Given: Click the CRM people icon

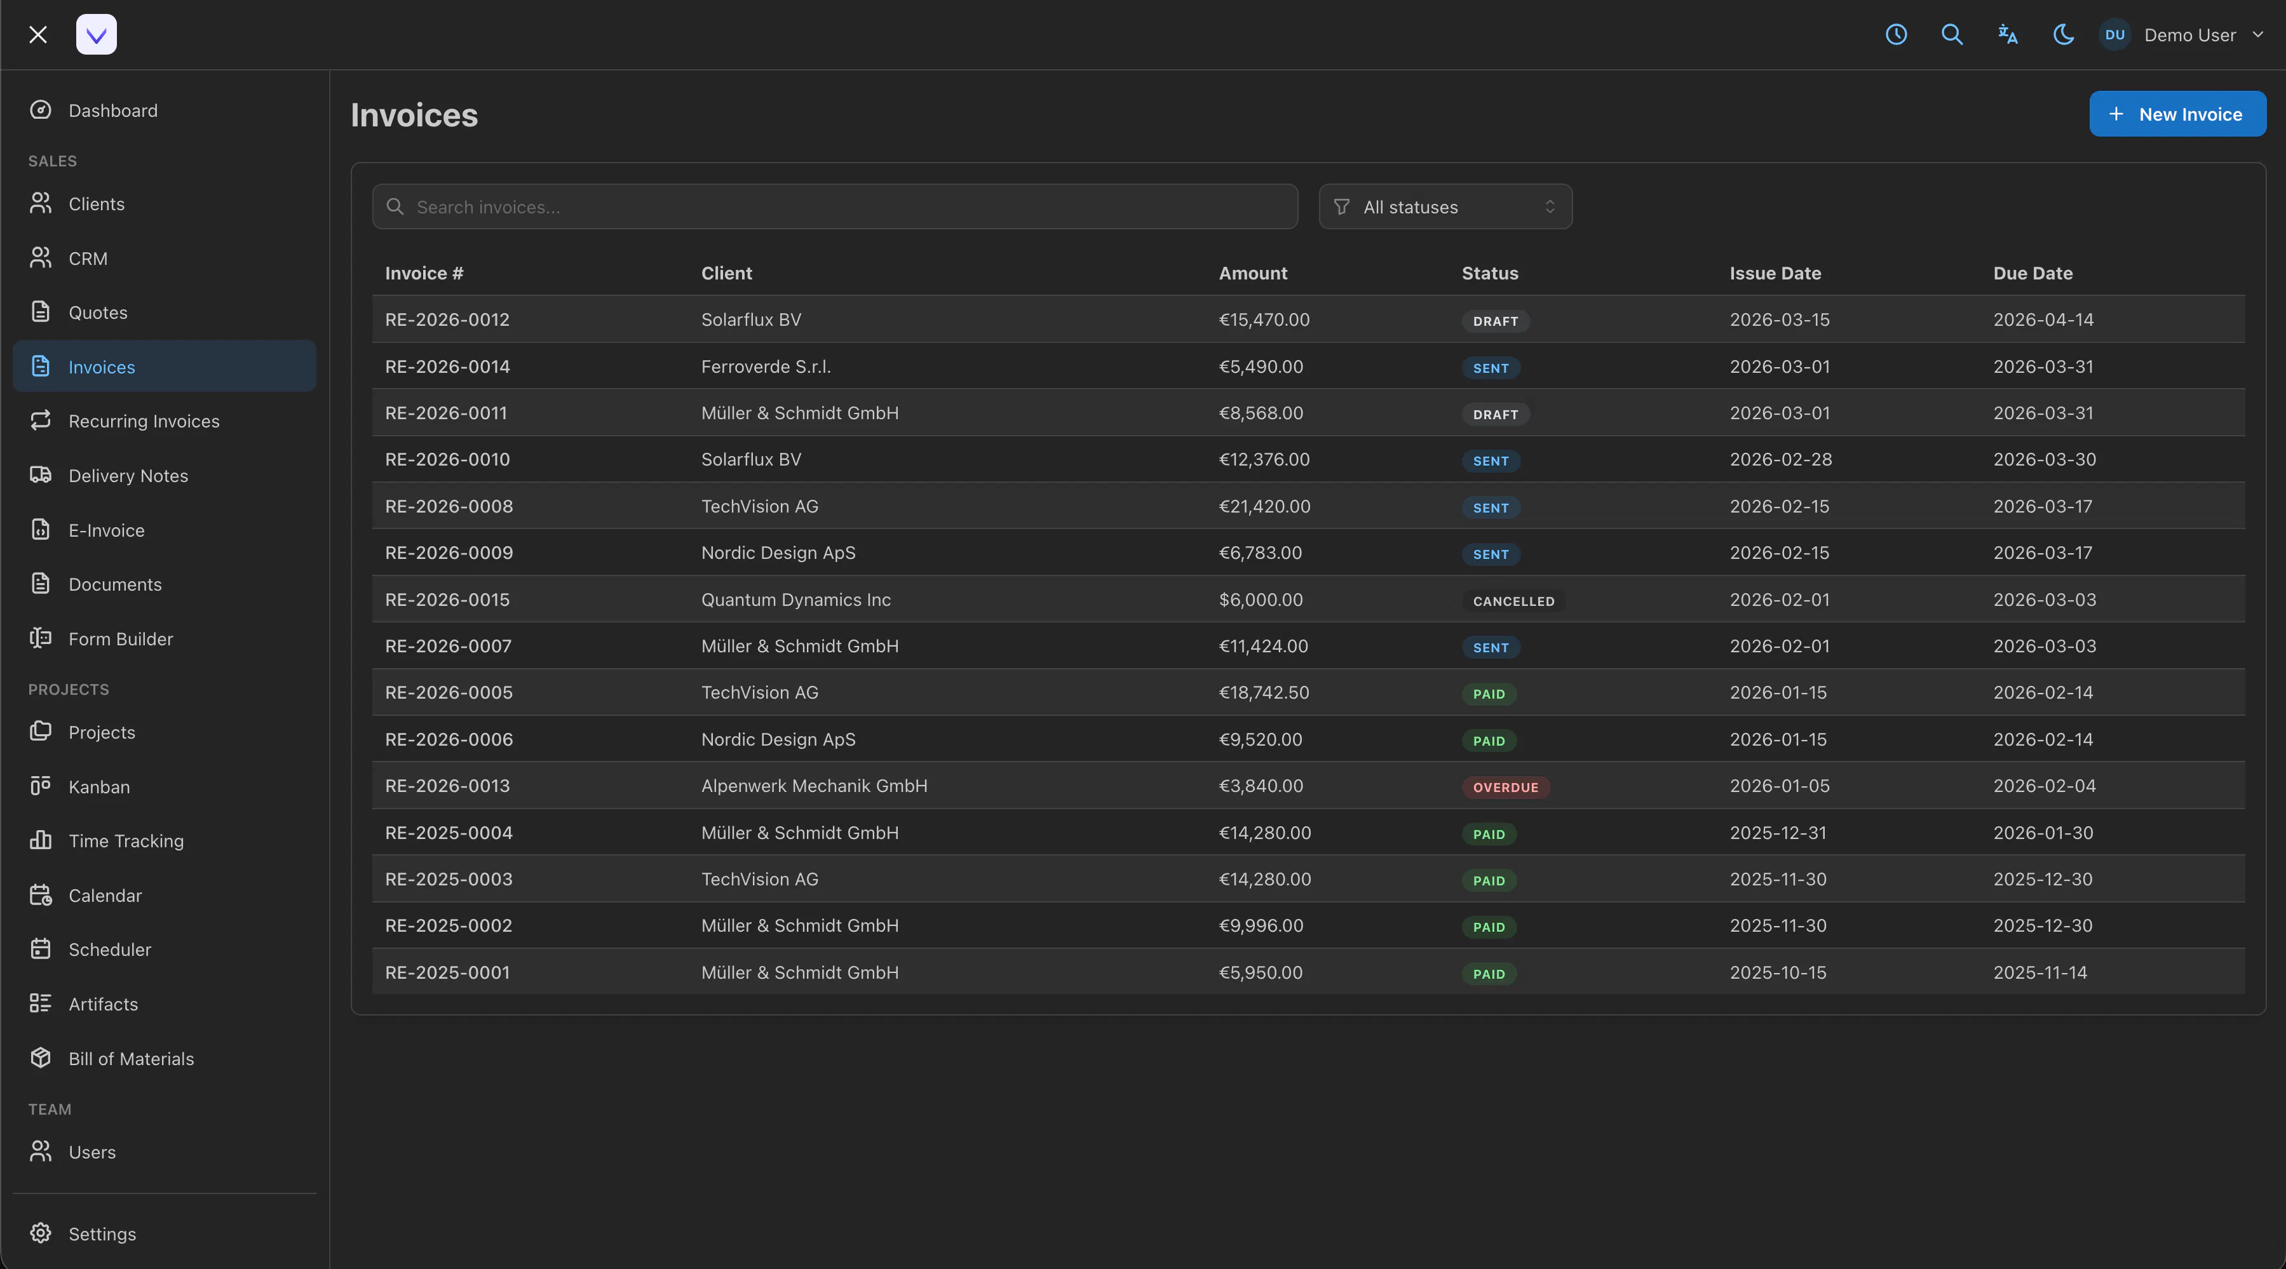Looking at the screenshot, I should pos(41,257).
